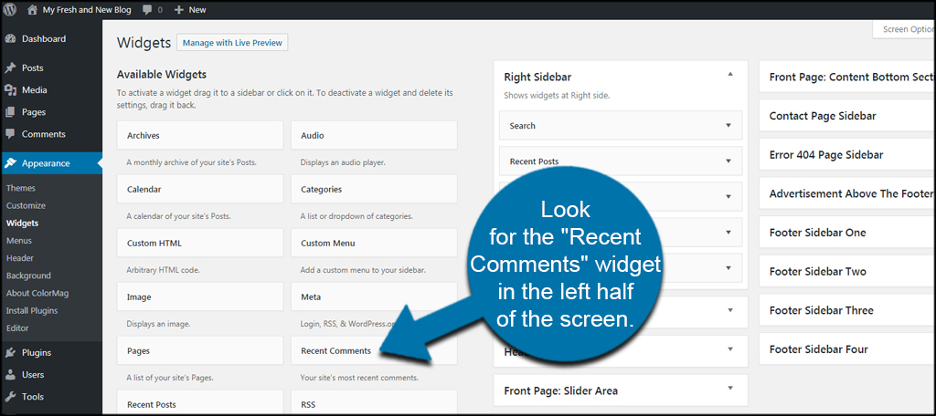
Task: Open the Media library icon
Action: point(10,90)
